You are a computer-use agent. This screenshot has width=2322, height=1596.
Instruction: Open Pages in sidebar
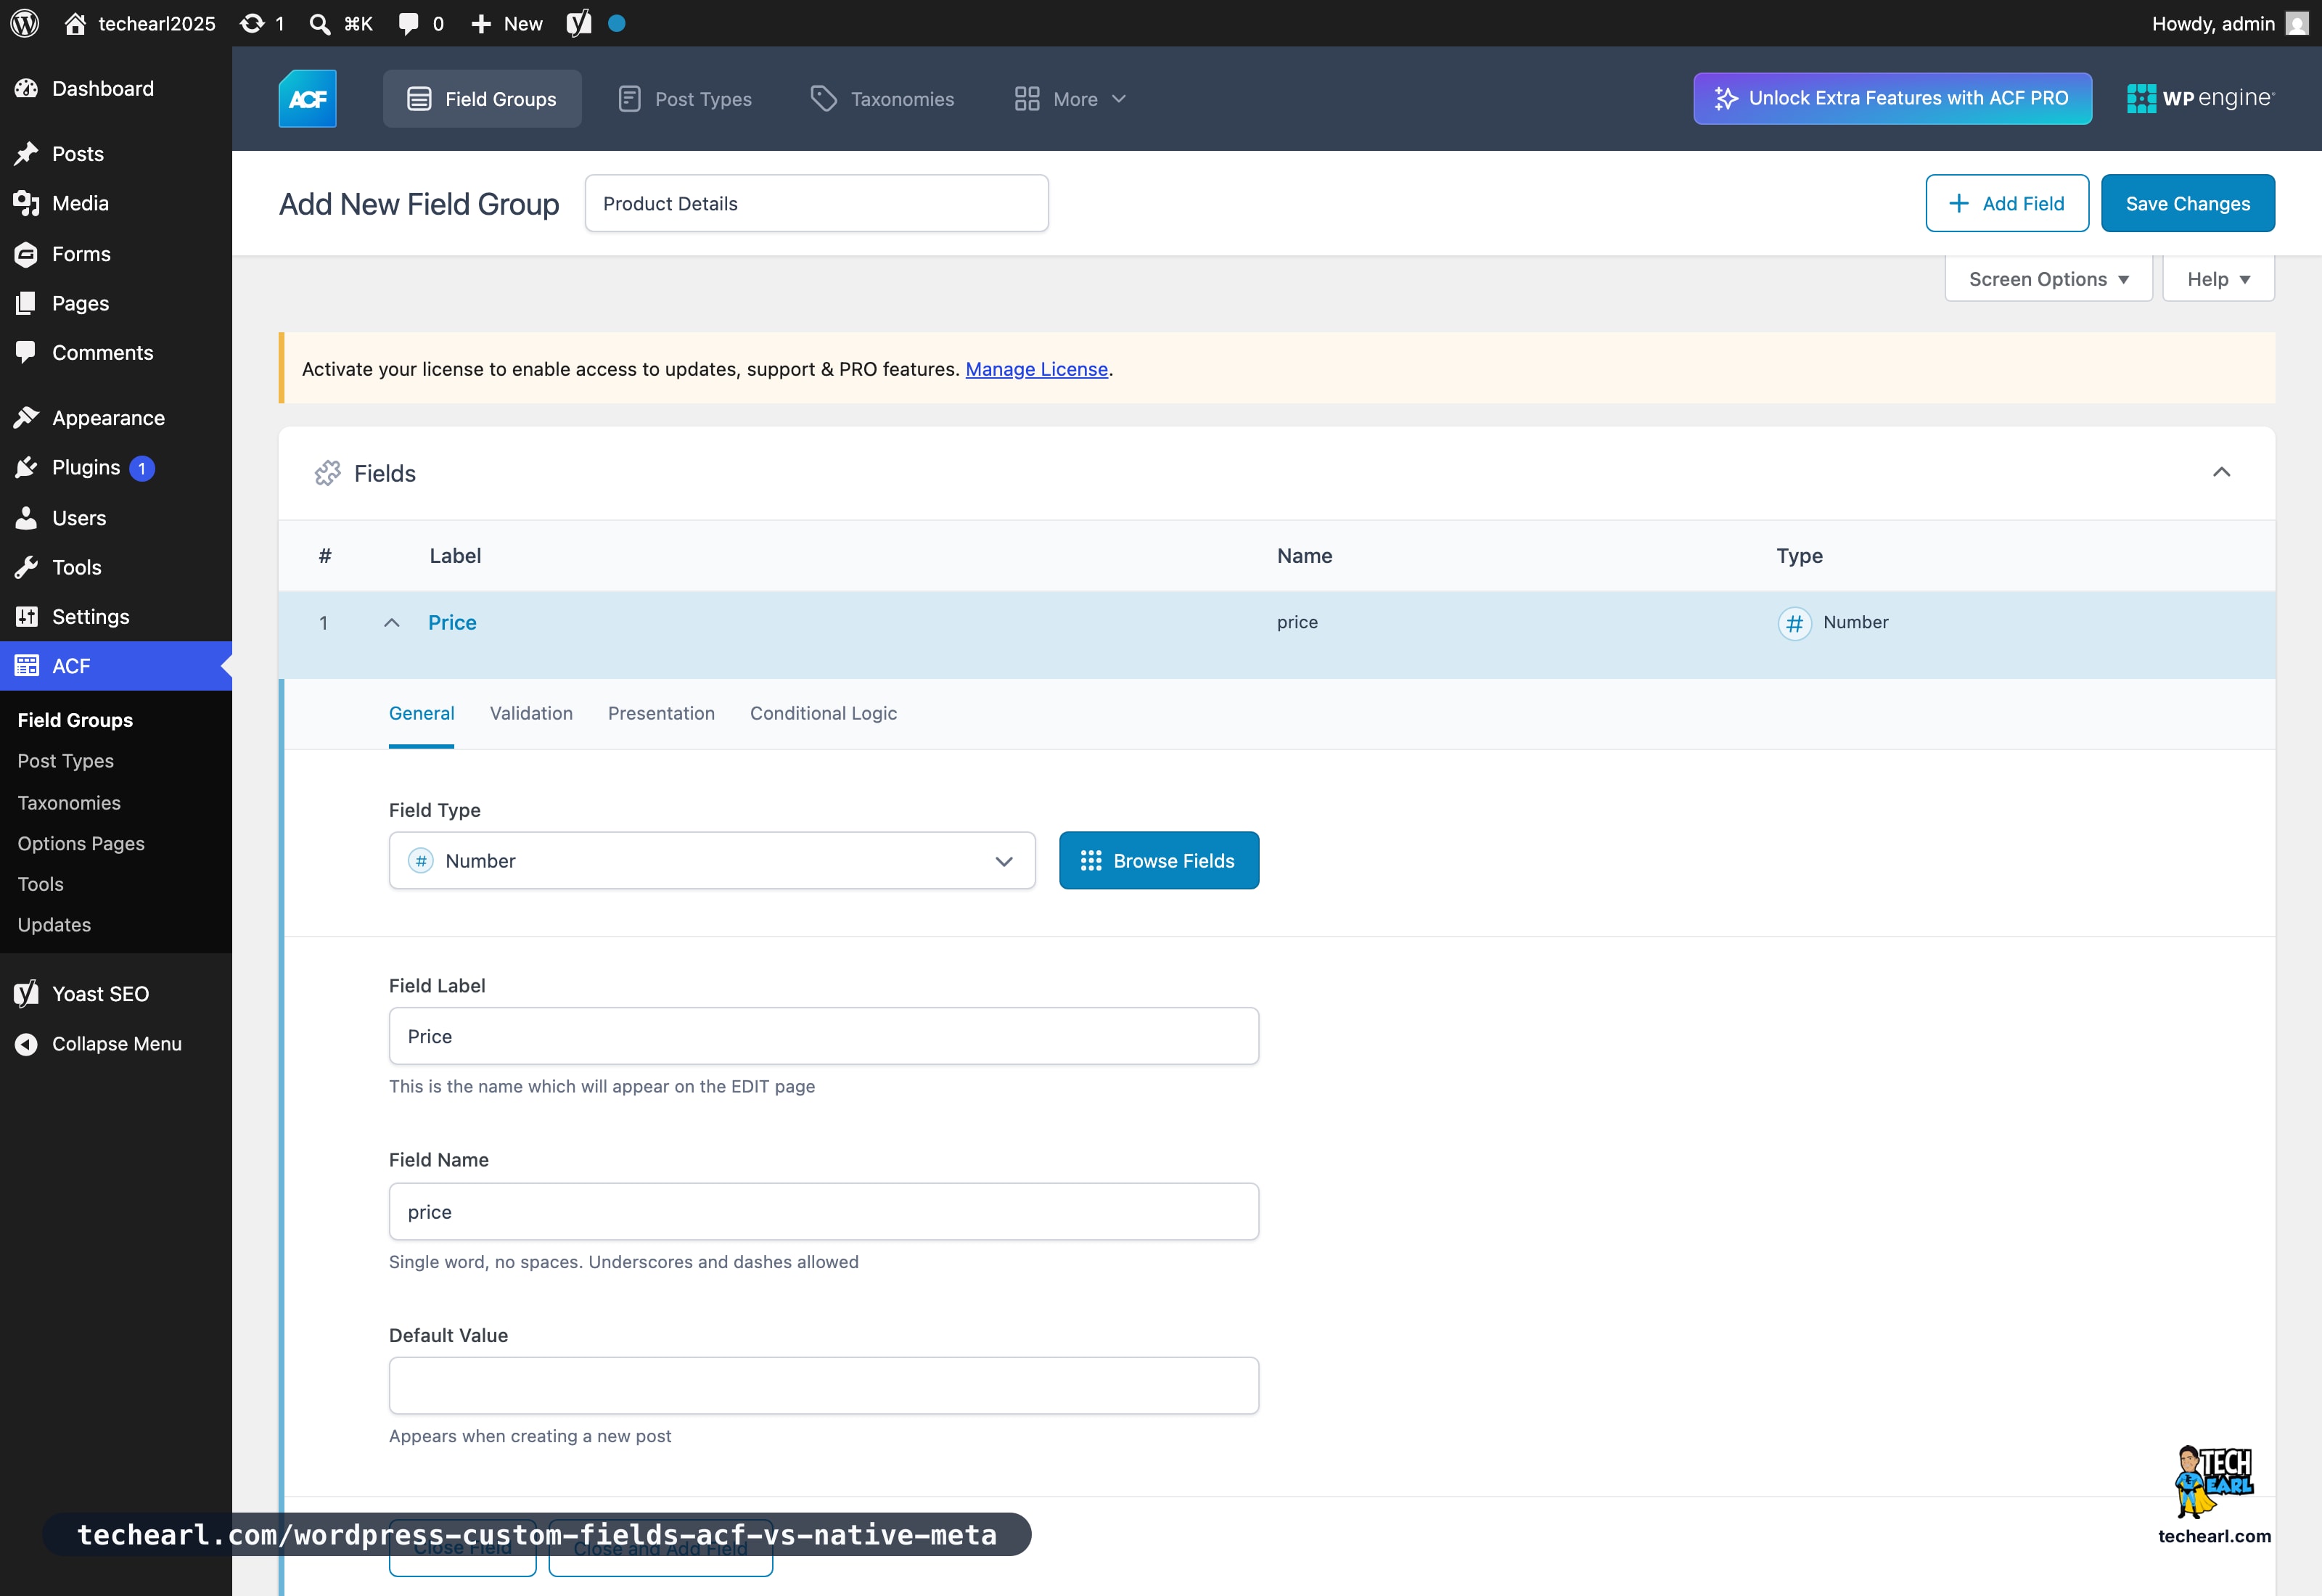[116, 303]
